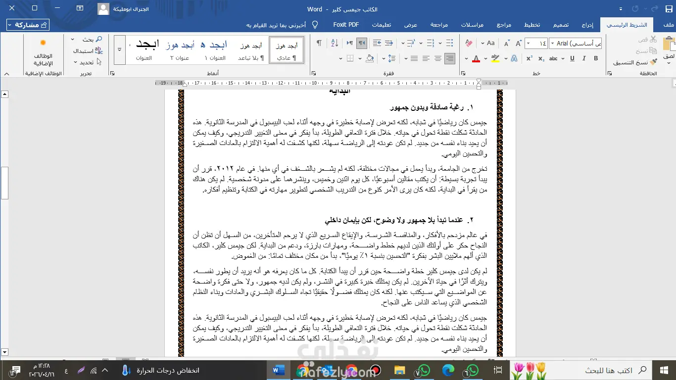The height and width of the screenshot is (380, 676).
Task: Click the Change Case Aa icon
Action: tap(490, 43)
